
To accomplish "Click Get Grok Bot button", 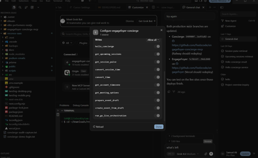I will pyautogui.click(x=147, y=21).
